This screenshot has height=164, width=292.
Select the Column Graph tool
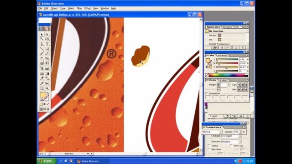(x=47, y=69)
